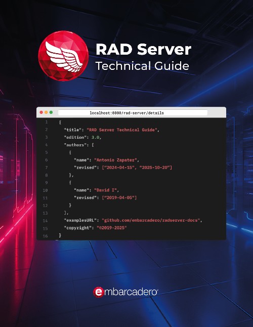Click the "copyright" key on line 15
Viewport: 253px width, 327px height.
point(79,228)
